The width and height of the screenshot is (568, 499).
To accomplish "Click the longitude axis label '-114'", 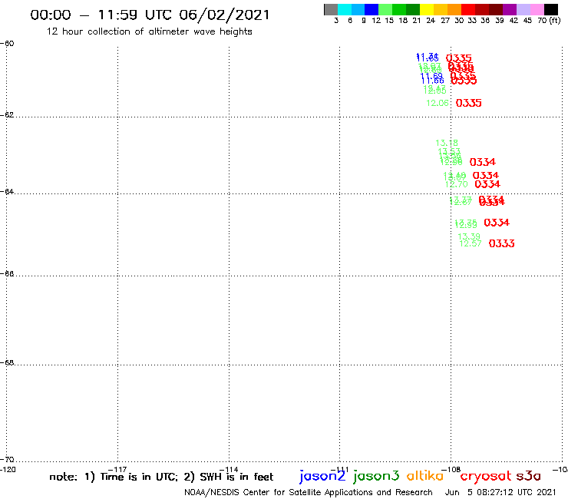I will 229,470.
